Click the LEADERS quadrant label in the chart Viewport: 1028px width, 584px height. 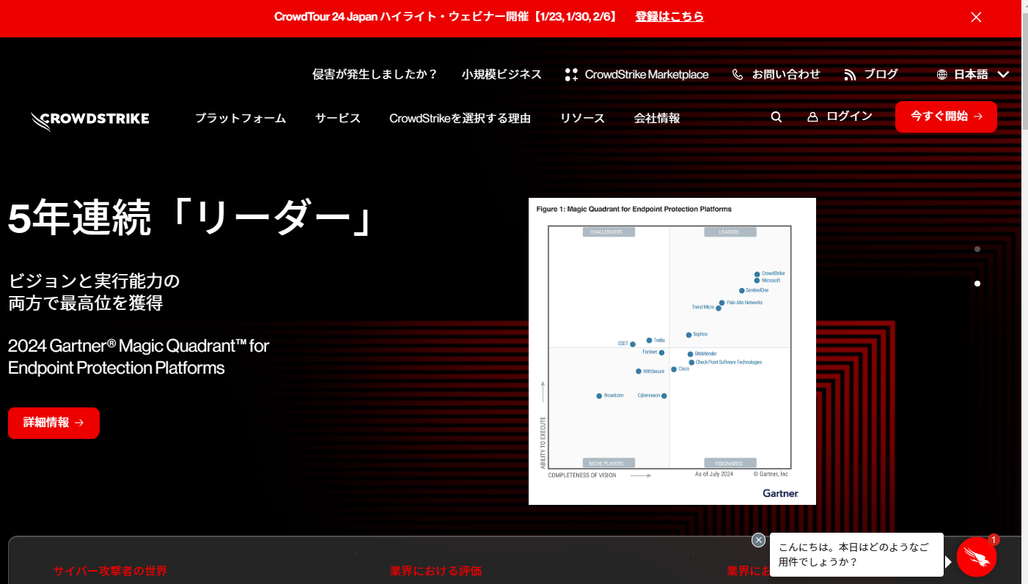[x=729, y=232]
